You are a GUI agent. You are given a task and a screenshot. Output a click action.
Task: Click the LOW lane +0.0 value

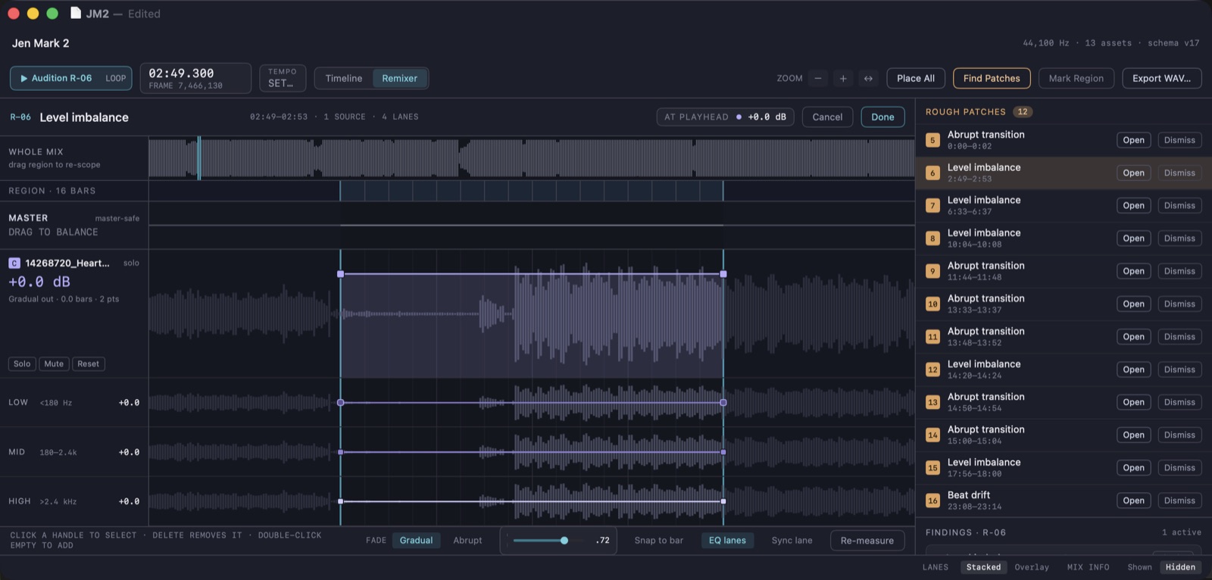[x=129, y=403]
